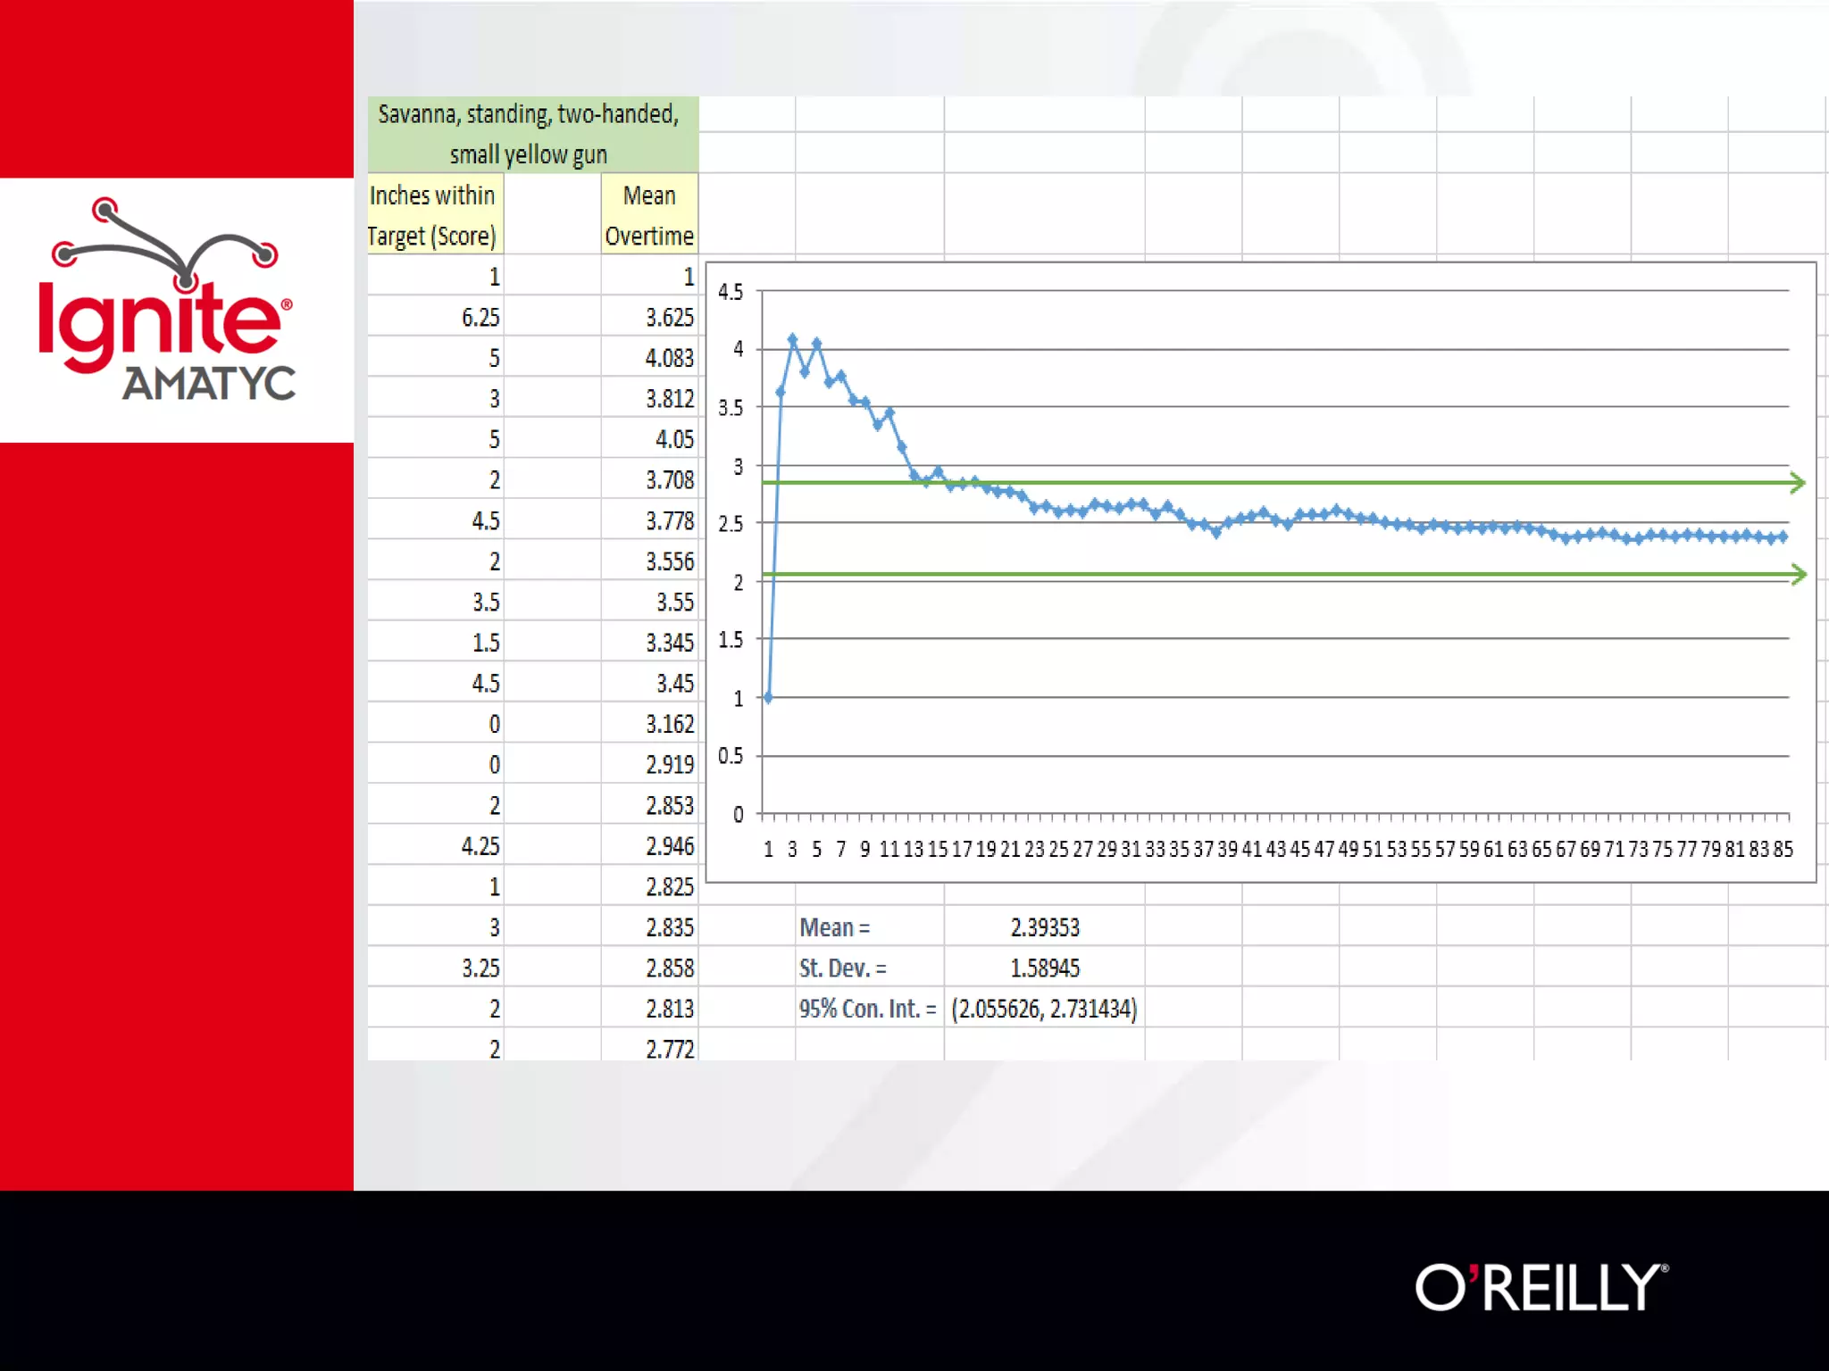The height and width of the screenshot is (1371, 1829).
Task: Select the green title cell about Savanna
Action: [x=532, y=134]
